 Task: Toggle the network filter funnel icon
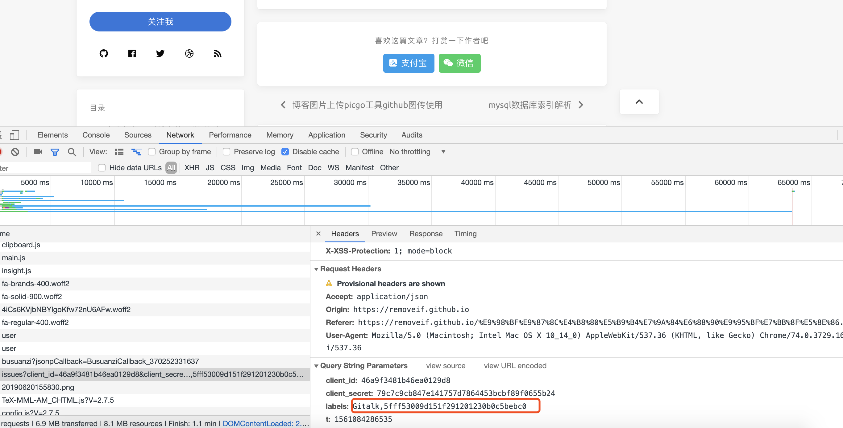(55, 152)
